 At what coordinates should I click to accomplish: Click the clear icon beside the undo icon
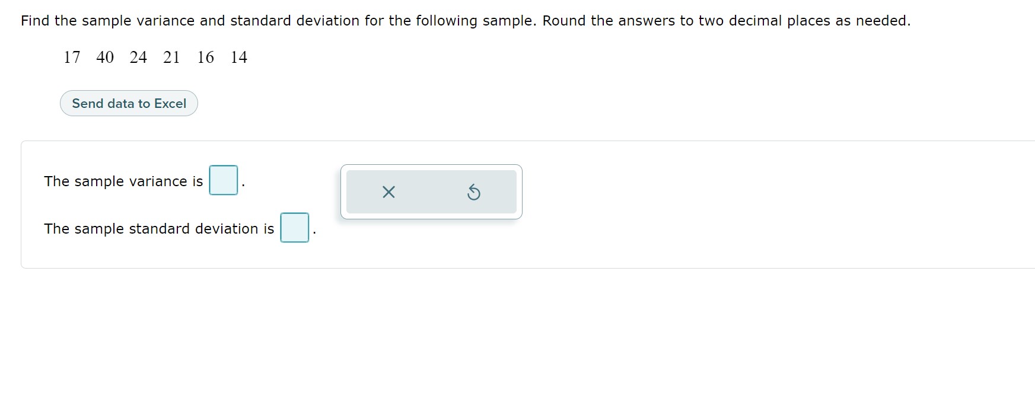pos(388,192)
